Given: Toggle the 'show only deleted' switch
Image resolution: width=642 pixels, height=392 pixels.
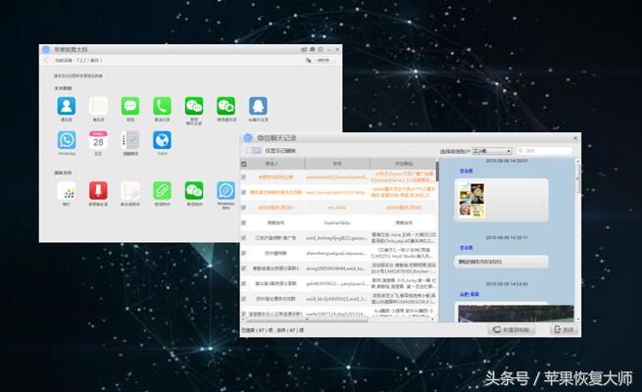Looking at the screenshot, I should click(255, 152).
